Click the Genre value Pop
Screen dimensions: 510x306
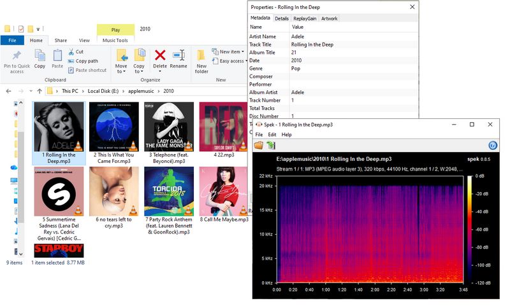click(295, 69)
